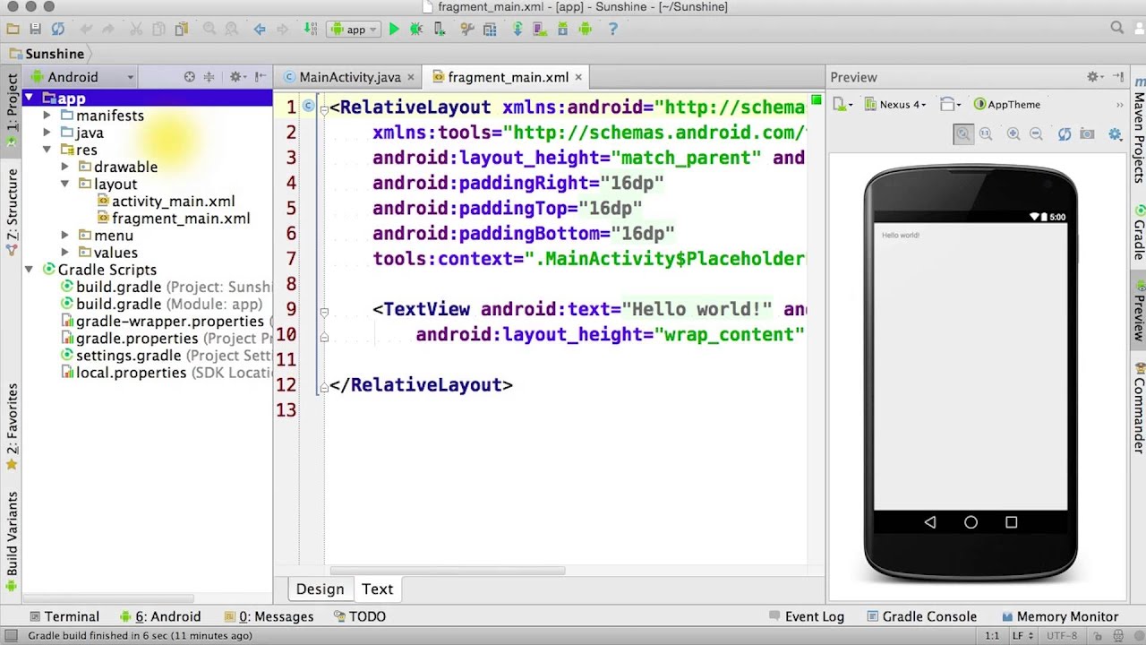Expand the drawable folder
Viewport: 1146px width, 645px height.
pos(65,167)
